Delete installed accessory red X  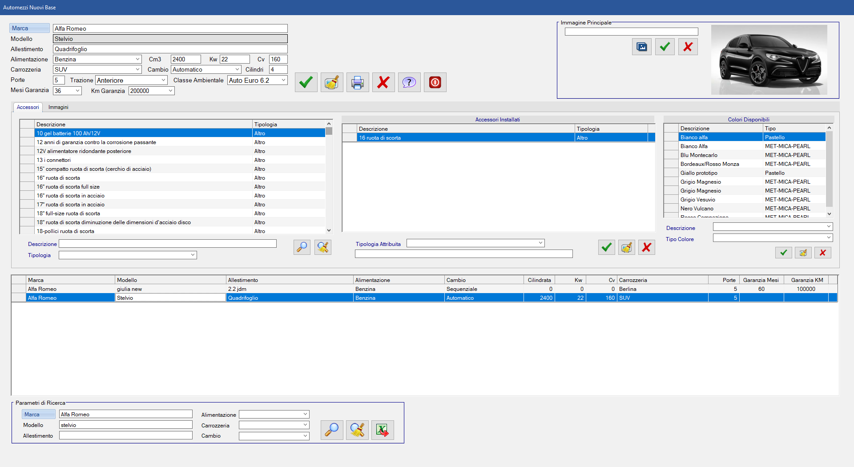[647, 247]
